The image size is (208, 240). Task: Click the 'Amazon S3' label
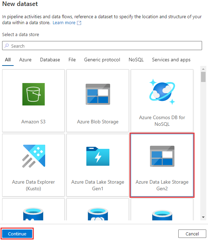click(x=34, y=122)
